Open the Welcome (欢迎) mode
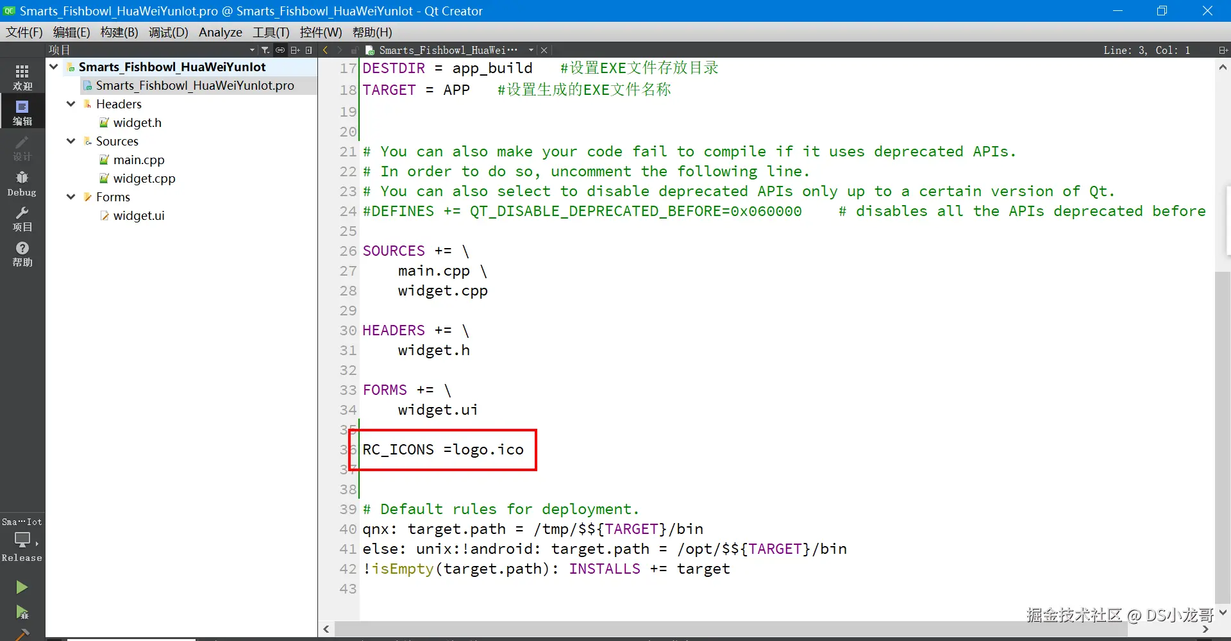 pyautogui.click(x=22, y=77)
